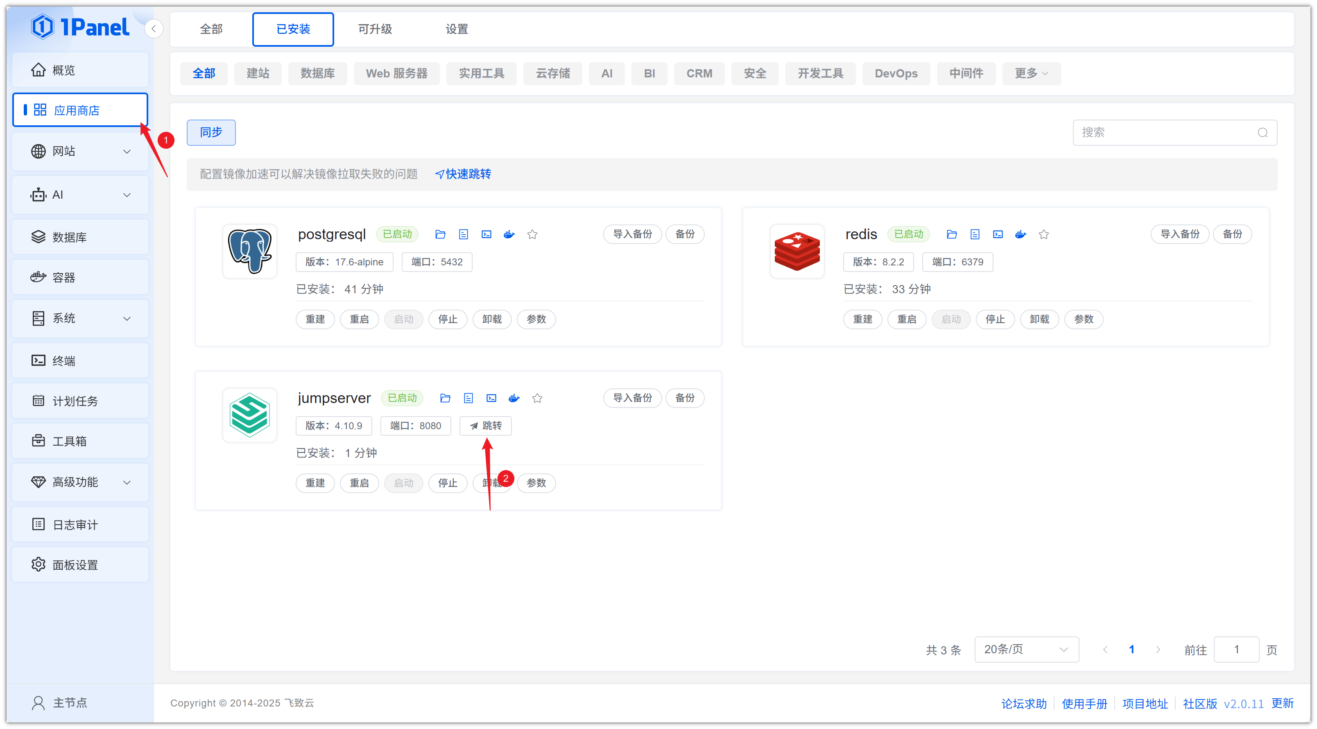Click the search magnifier icon
The width and height of the screenshot is (1317, 729).
[x=1262, y=132]
